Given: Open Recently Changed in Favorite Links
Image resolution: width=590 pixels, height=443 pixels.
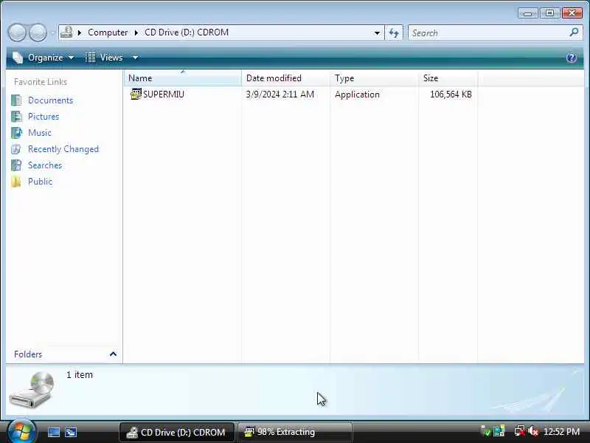Looking at the screenshot, I should click(x=63, y=149).
